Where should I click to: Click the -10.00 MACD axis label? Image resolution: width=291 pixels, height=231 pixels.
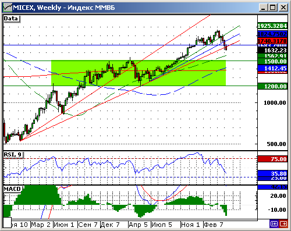coord(277,210)
